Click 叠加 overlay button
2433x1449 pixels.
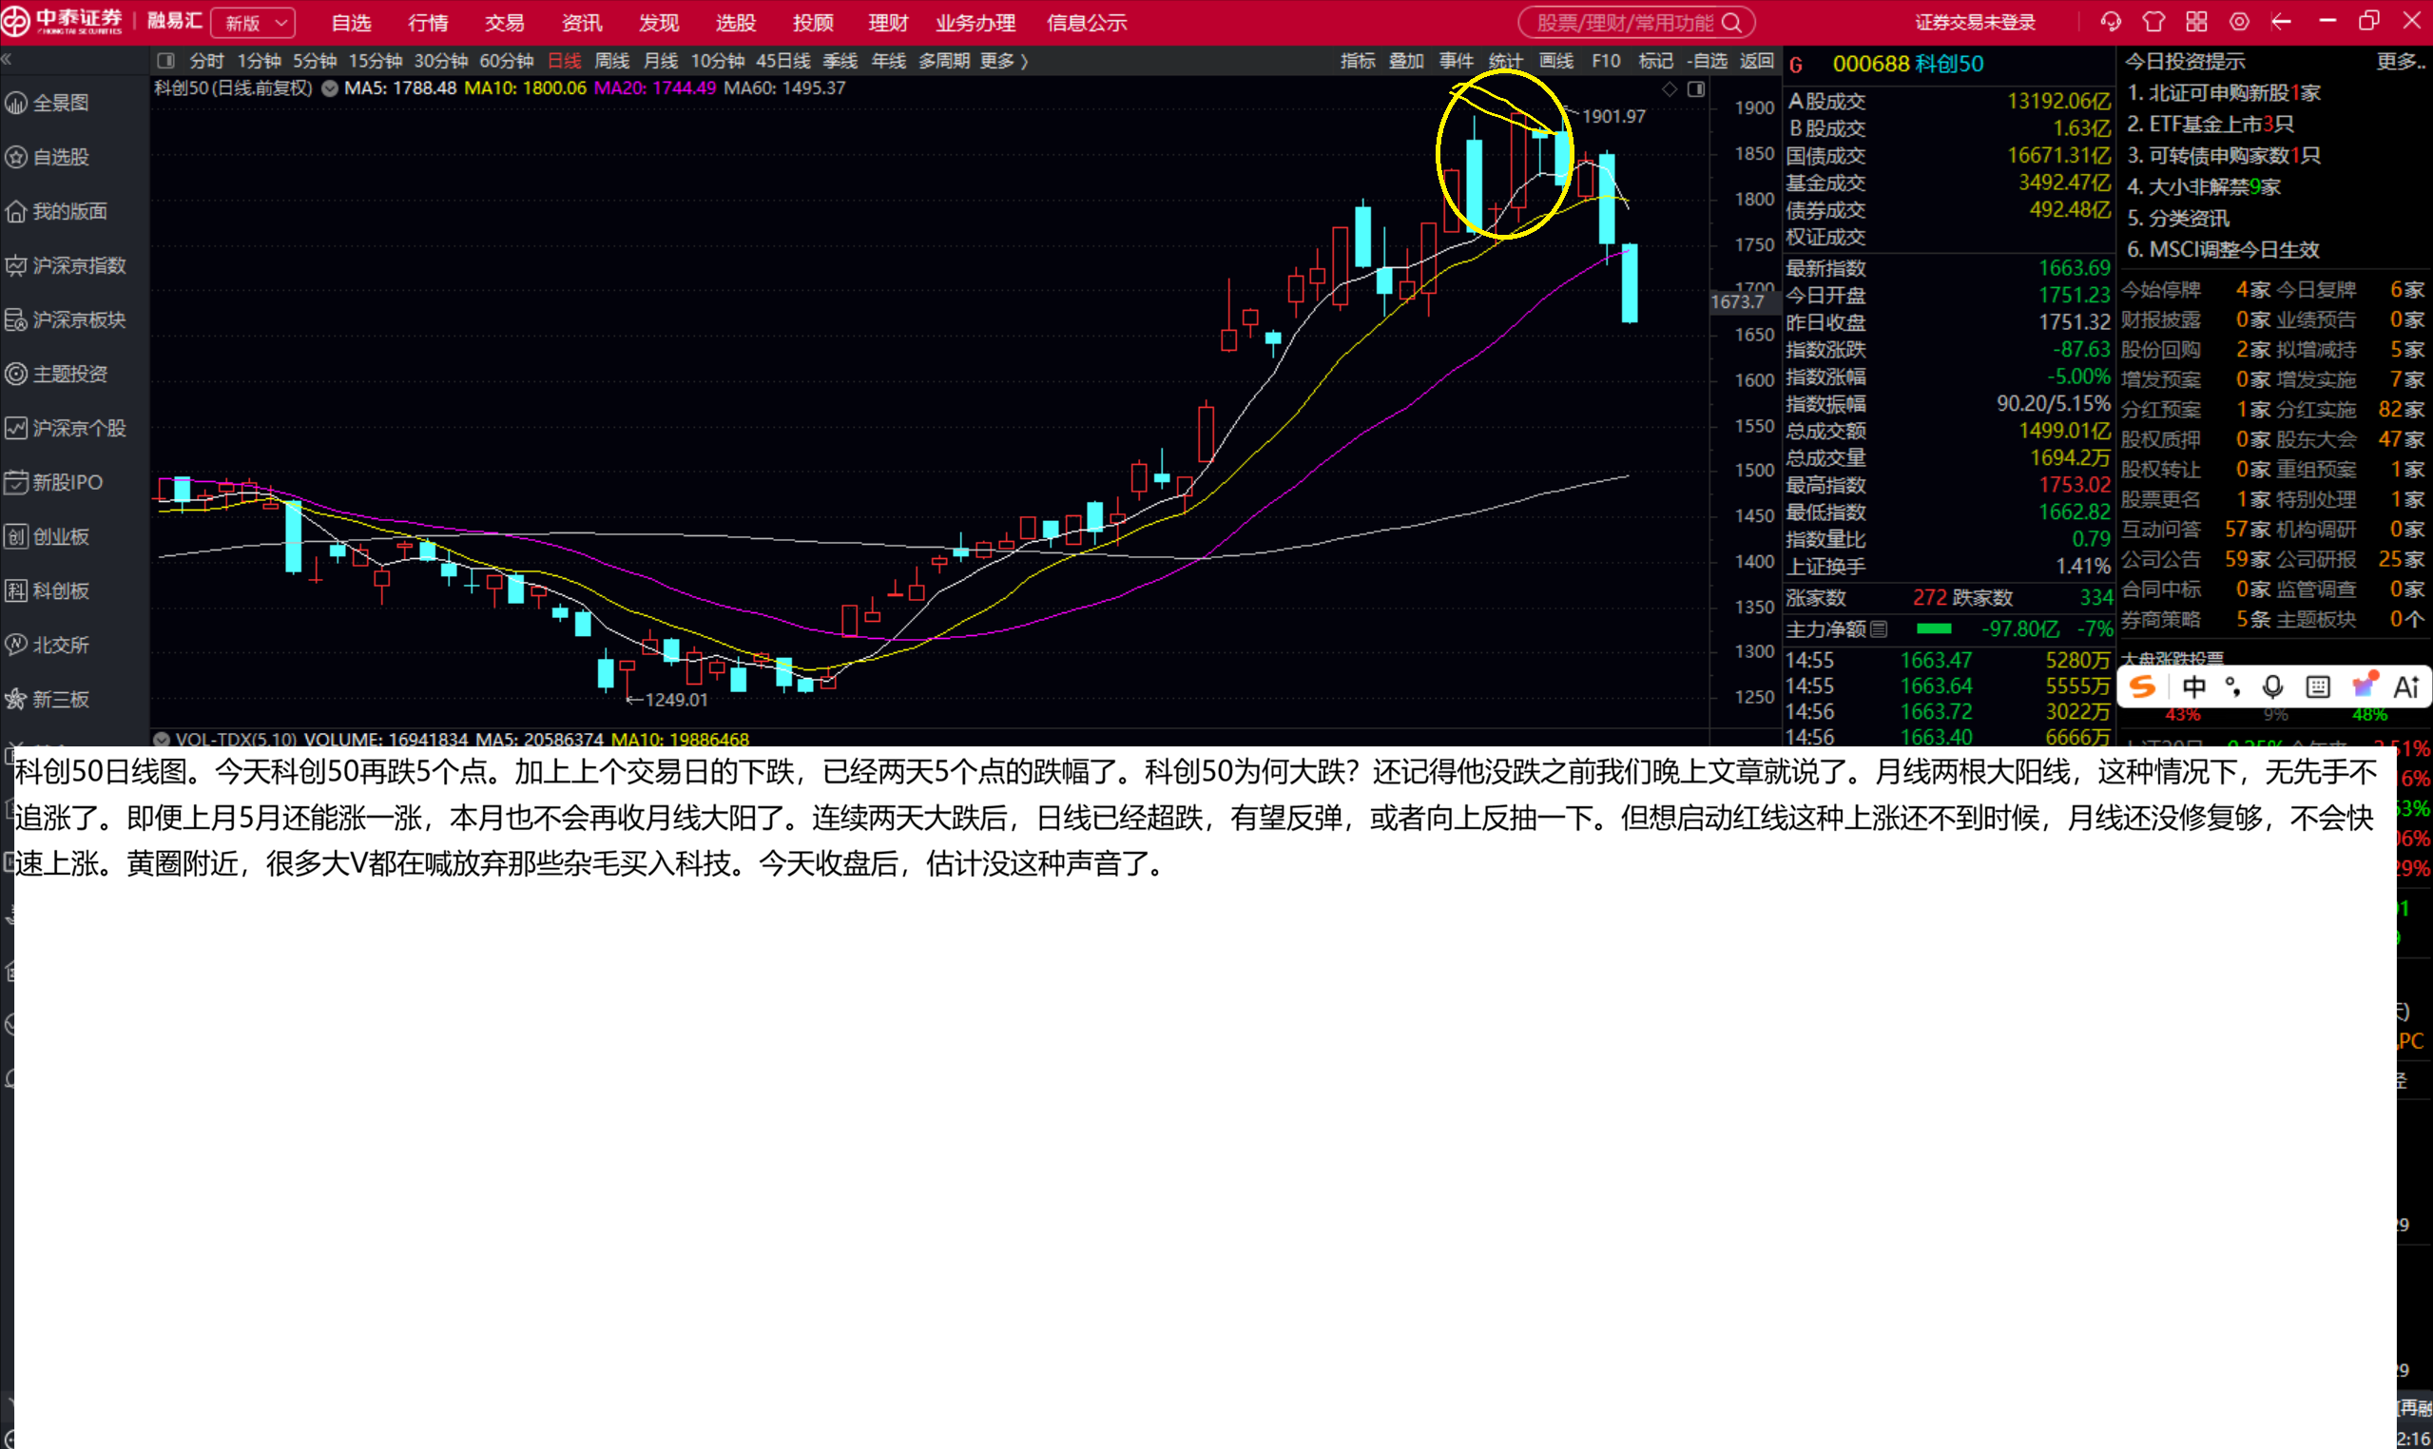pyautogui.click(x=1407, y=61)
